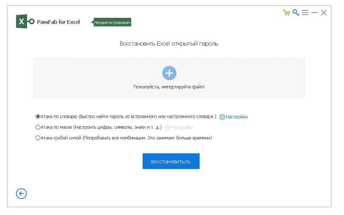Click gear icon next to dictionary attack
Viewport: 344px width, 215px height.
(x=222, y=117)
